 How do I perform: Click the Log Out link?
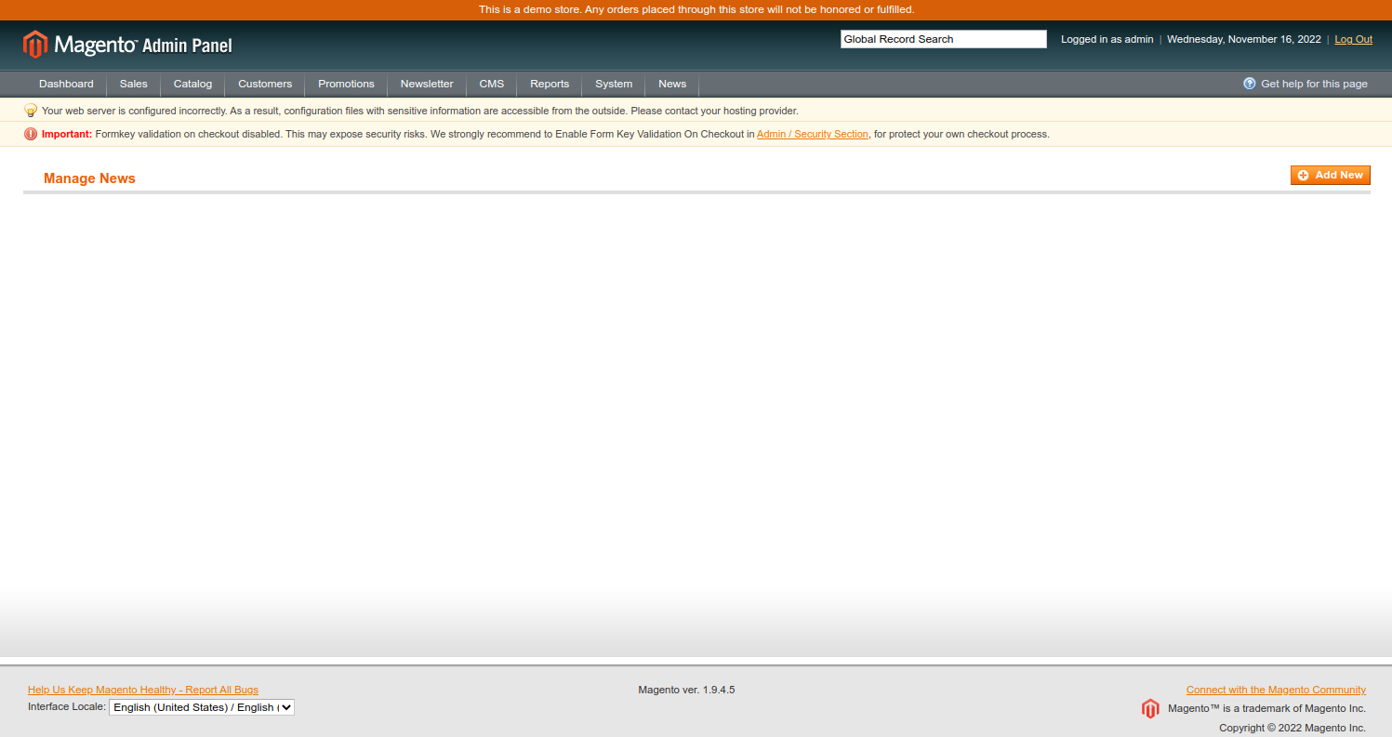[x=1353, y=39]
